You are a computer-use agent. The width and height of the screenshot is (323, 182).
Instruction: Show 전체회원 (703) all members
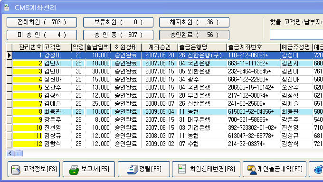[42, 22]
